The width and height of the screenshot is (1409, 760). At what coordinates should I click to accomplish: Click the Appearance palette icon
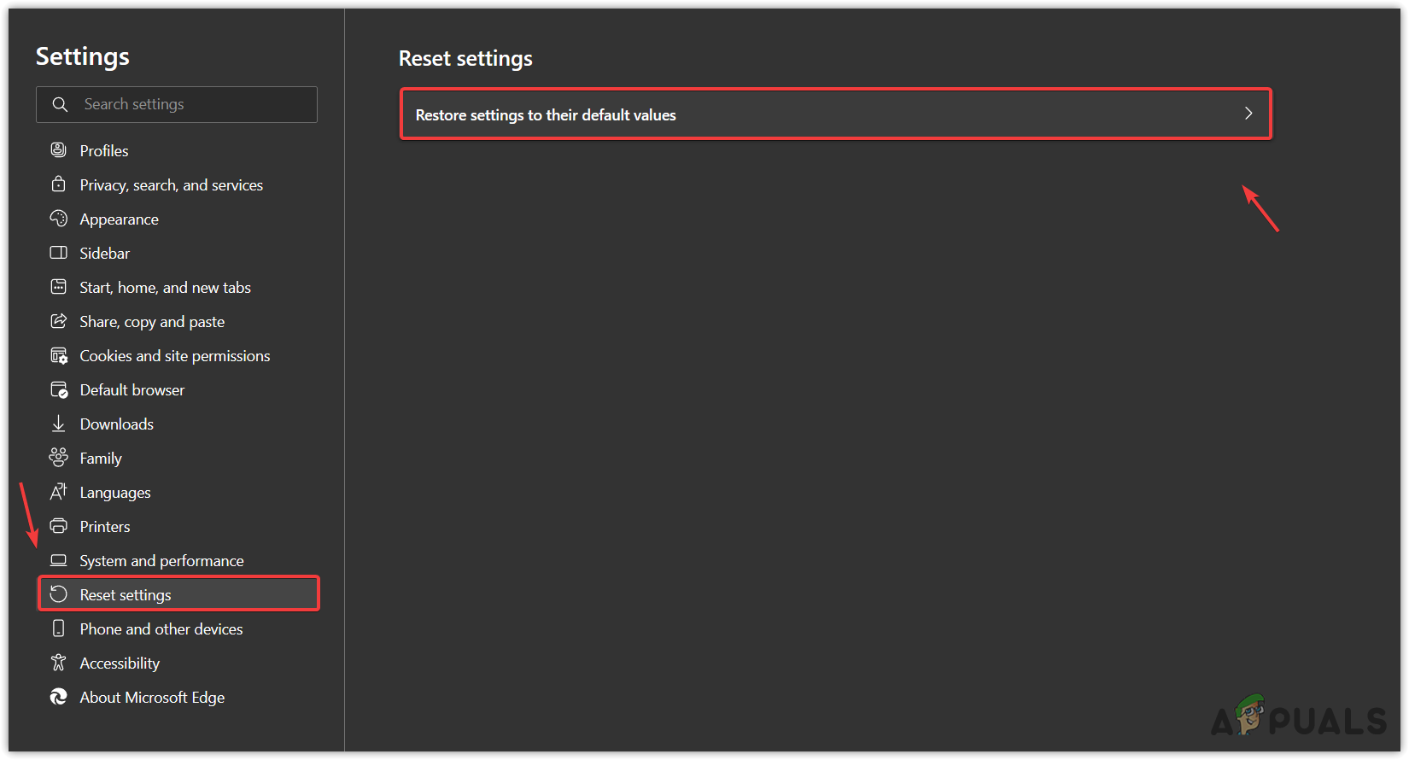(58, 219)
